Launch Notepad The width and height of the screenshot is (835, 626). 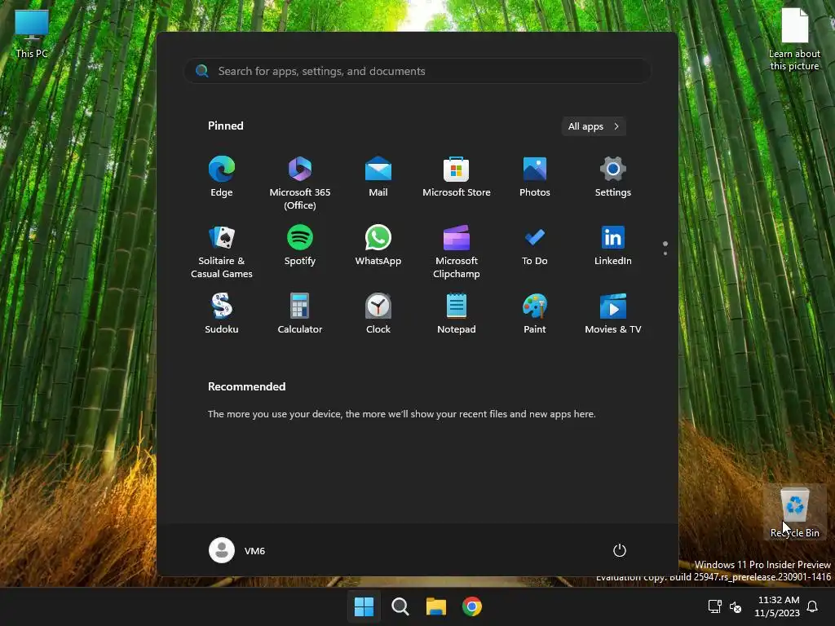457,314
